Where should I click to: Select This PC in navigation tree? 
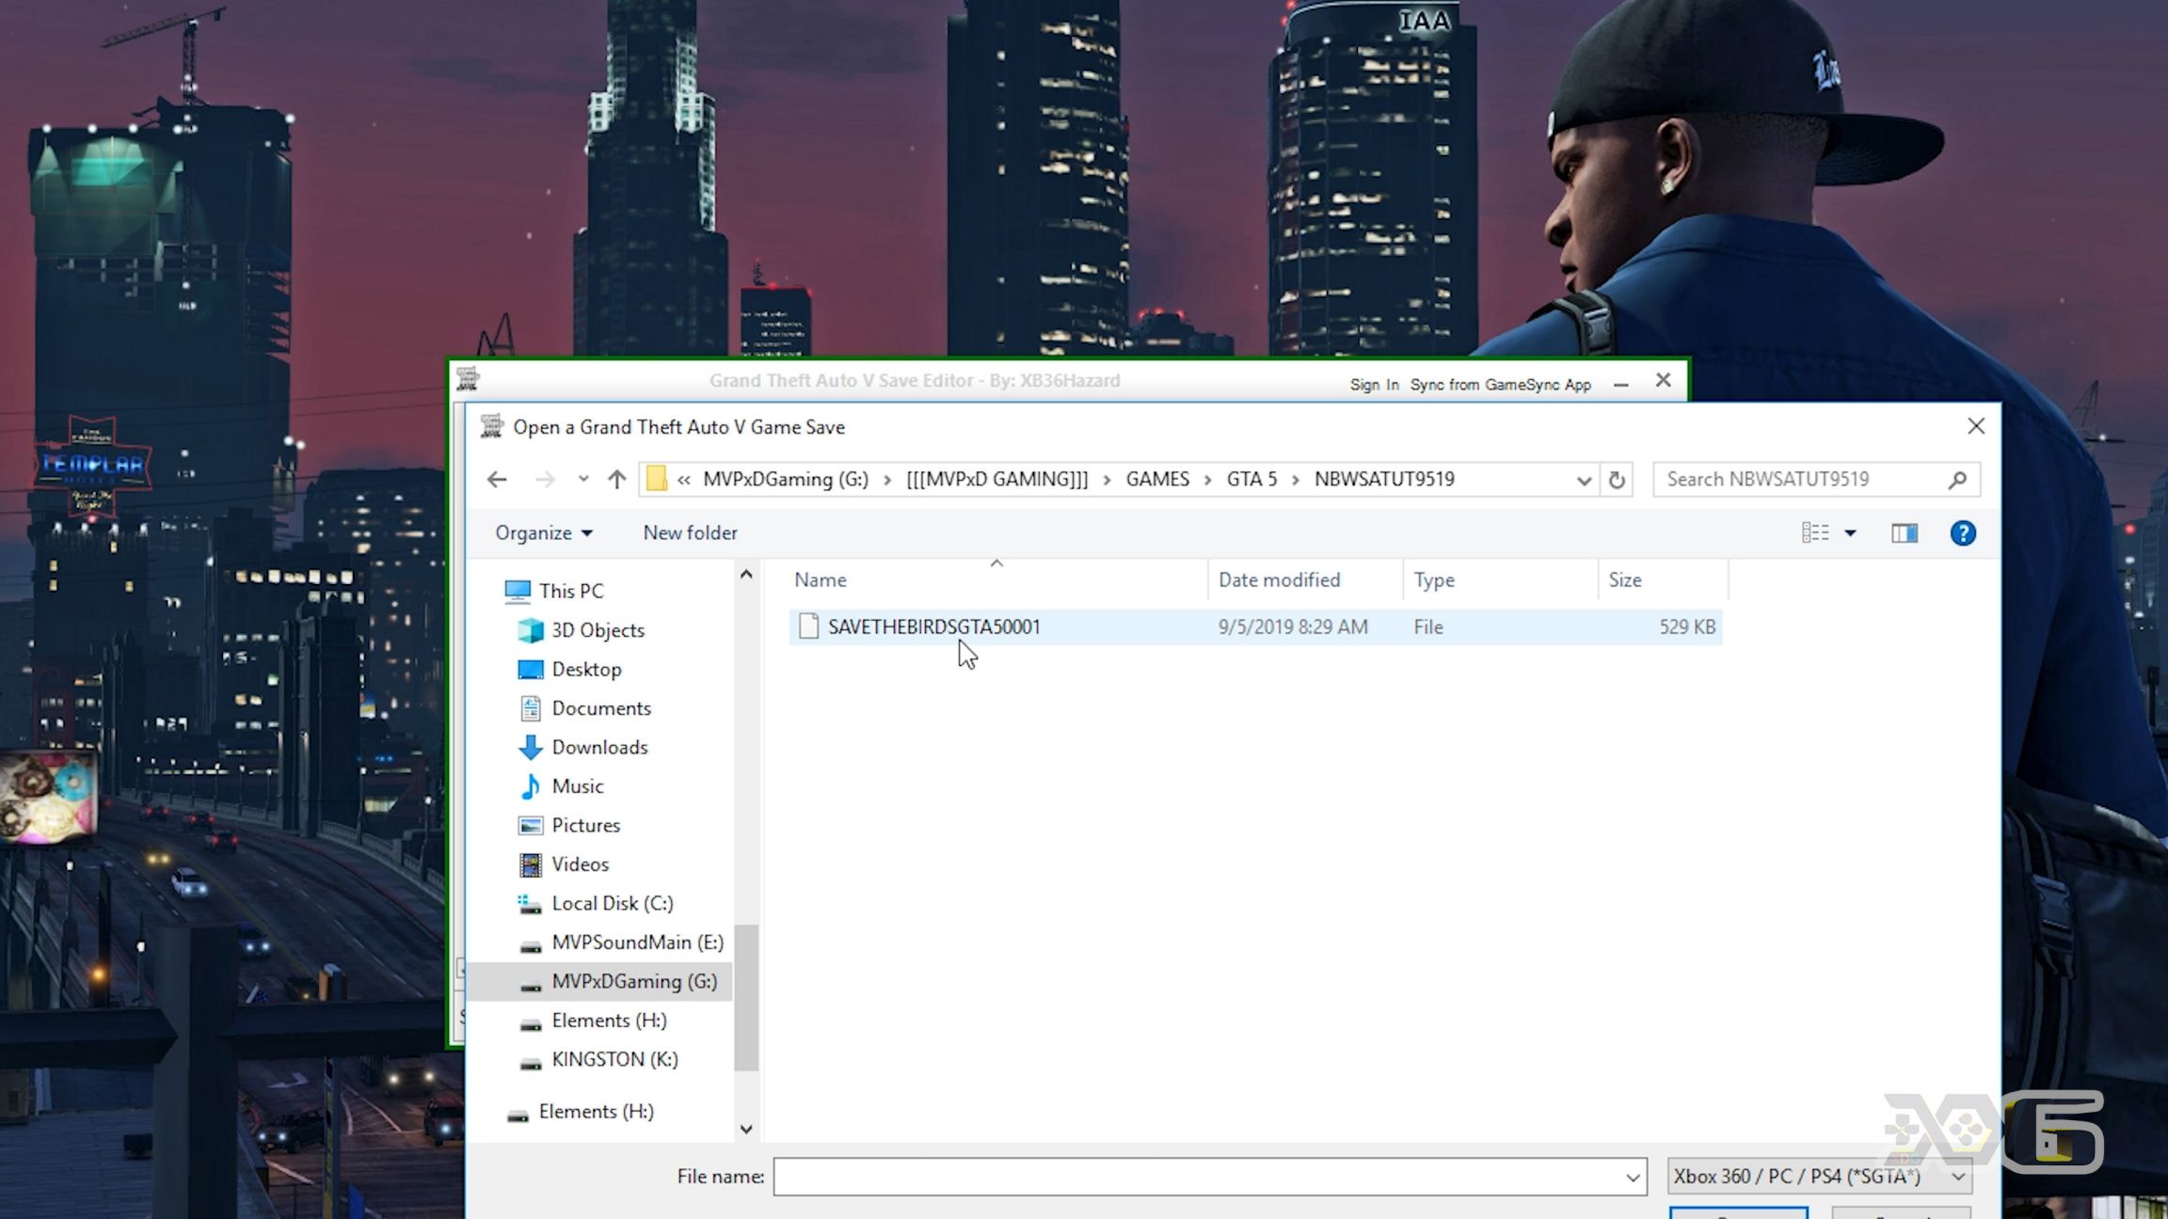pos(571,591)
